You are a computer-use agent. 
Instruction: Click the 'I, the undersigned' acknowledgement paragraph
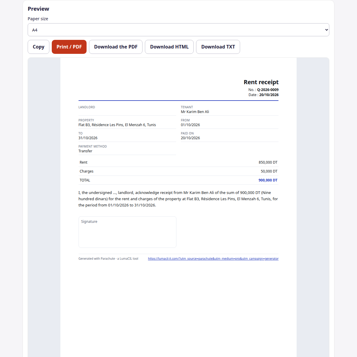pyautogui.click(x=178, y=199)
